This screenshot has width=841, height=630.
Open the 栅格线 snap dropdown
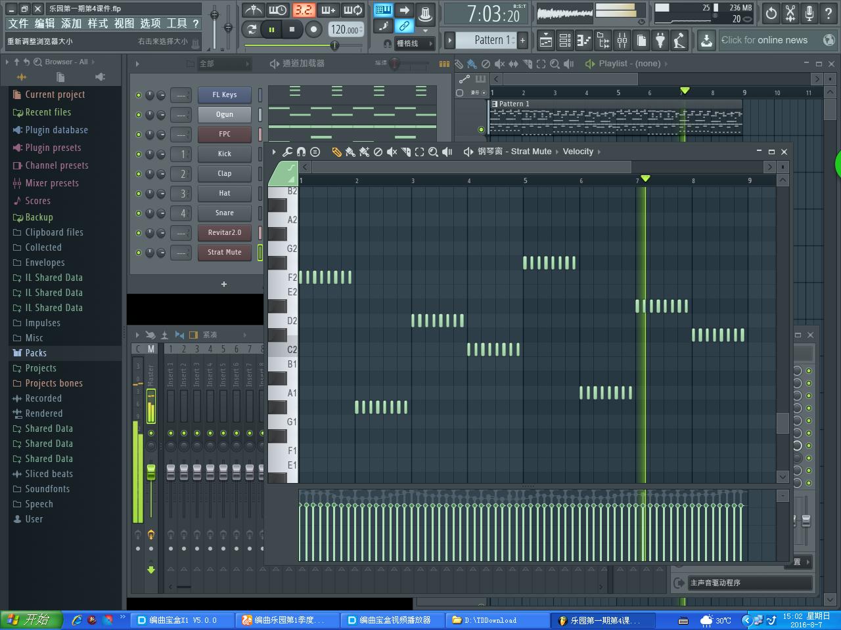pyautogui.click(x=414, y=43)
